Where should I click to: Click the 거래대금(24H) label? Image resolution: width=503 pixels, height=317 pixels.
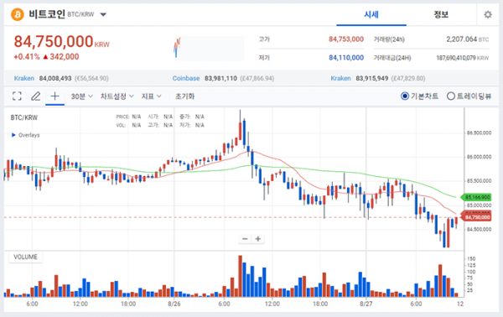click(x=392, y=58)
